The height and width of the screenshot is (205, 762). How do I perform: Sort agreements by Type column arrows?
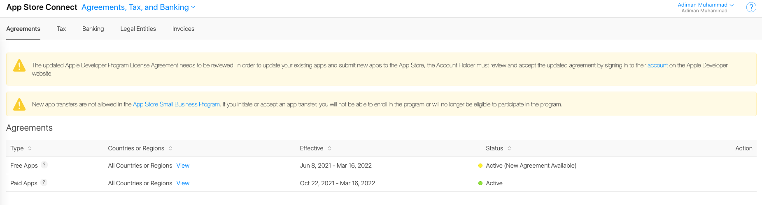pyautogui.click(x=30, y=148)
